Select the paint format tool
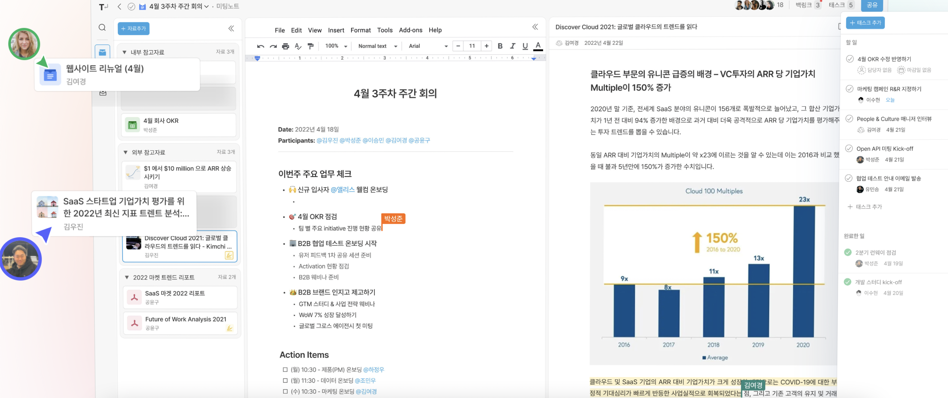The height and width of the screenshot is (398, 948). point(310,46)
